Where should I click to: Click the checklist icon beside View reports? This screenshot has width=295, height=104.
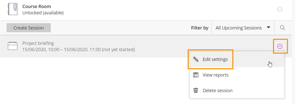196,75
